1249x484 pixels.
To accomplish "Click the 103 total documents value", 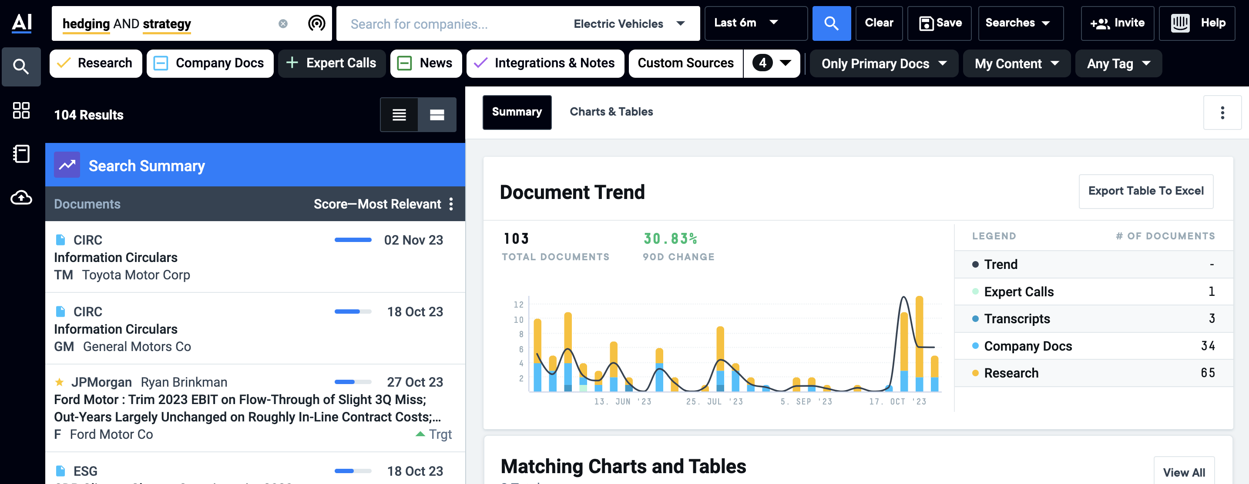I will click(x=516, y=239).
